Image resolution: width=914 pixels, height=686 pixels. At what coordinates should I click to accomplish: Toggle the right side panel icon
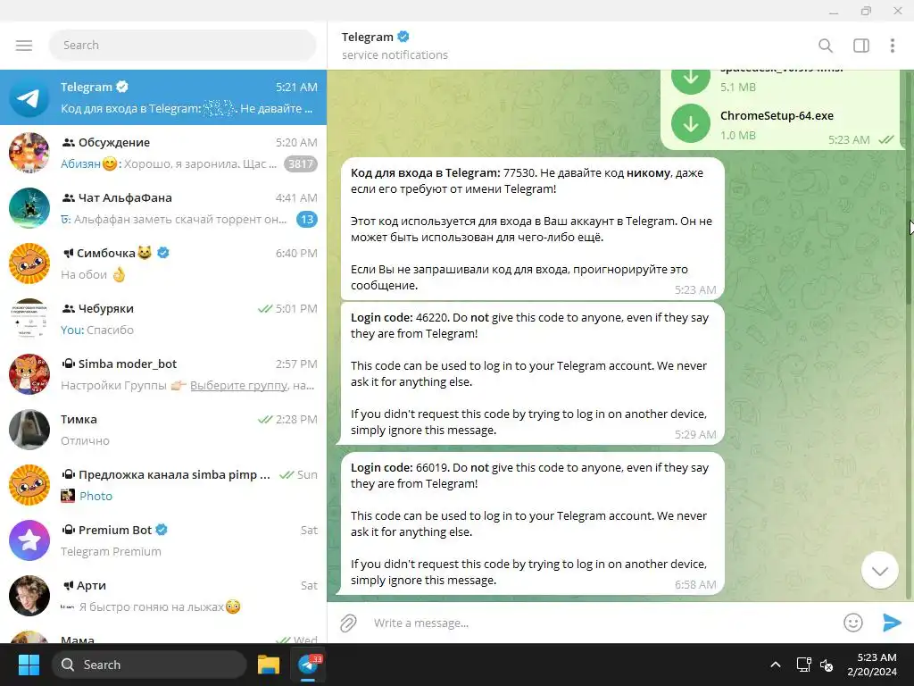pyautogui.click(x=861, y=46)
